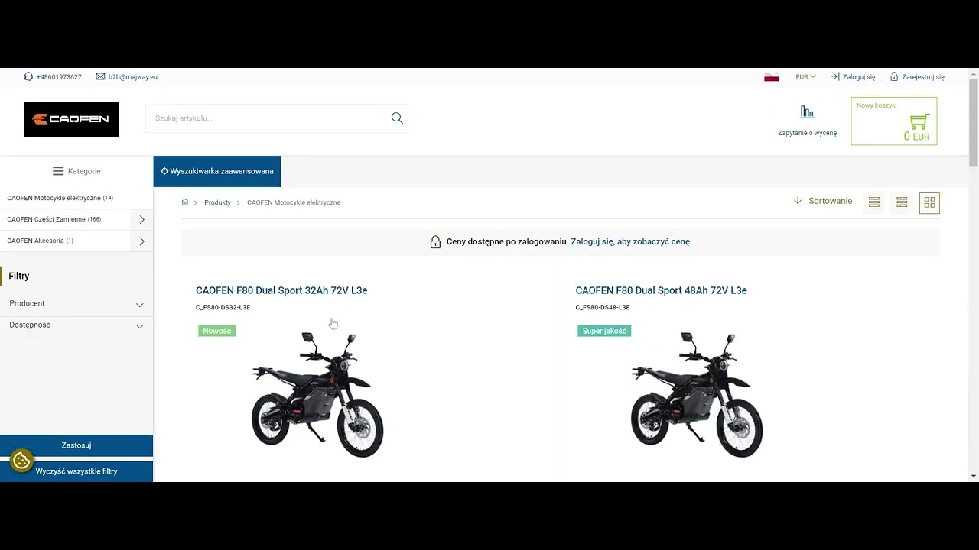Click the CAOFEN logo

click(x=71, y=119)
